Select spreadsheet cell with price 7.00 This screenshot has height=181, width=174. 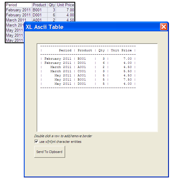pos(65,10)
